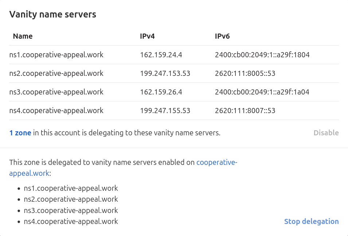348x236 pixels.
Task: Select the ns2.cooperative-appeal.work name entry
Action: 56,73
